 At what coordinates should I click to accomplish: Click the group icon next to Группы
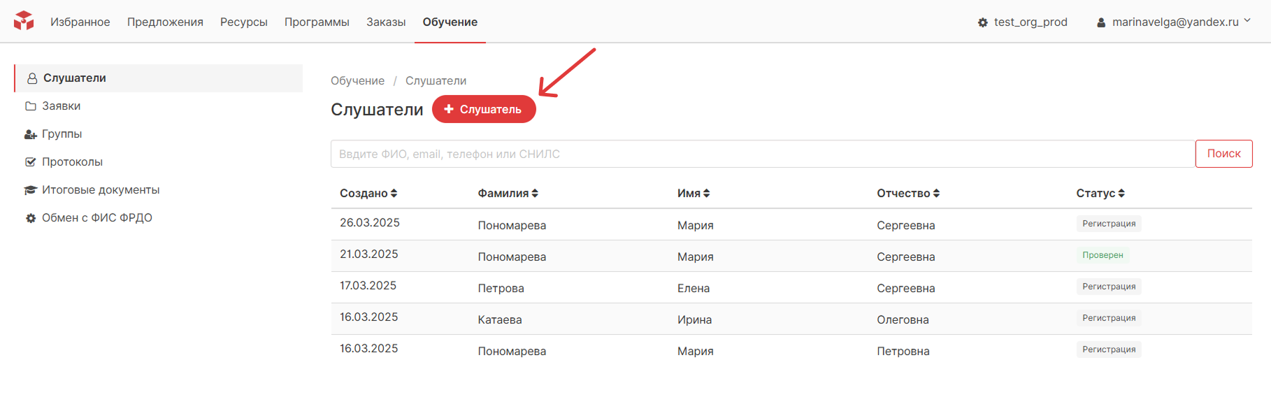[31, 134]
